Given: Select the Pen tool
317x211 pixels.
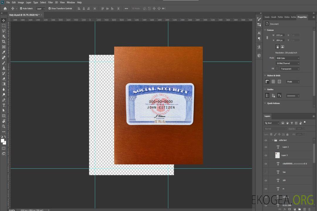Looking at the screenshot, I should (x=4, y=100).
